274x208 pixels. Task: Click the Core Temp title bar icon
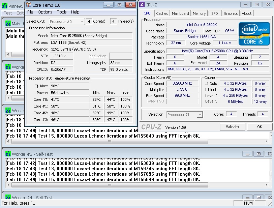(x=29, y=5)
